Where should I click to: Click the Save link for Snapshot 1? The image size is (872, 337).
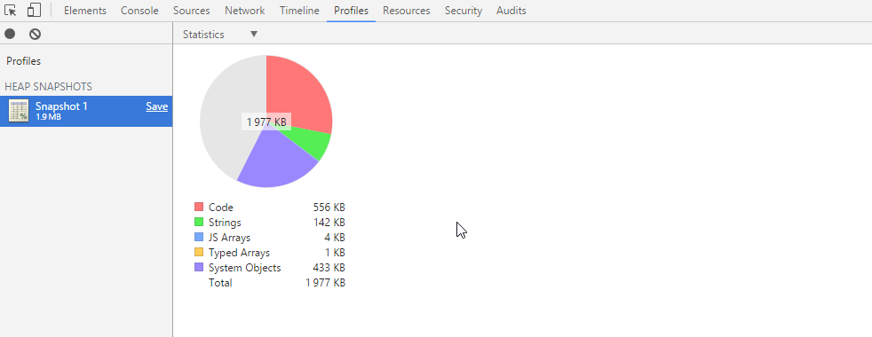[x=157, y=106]
